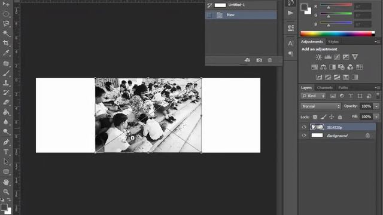Select the Pen tool
Viewport: 383px width, 215px height.
(x=6, y=142)
